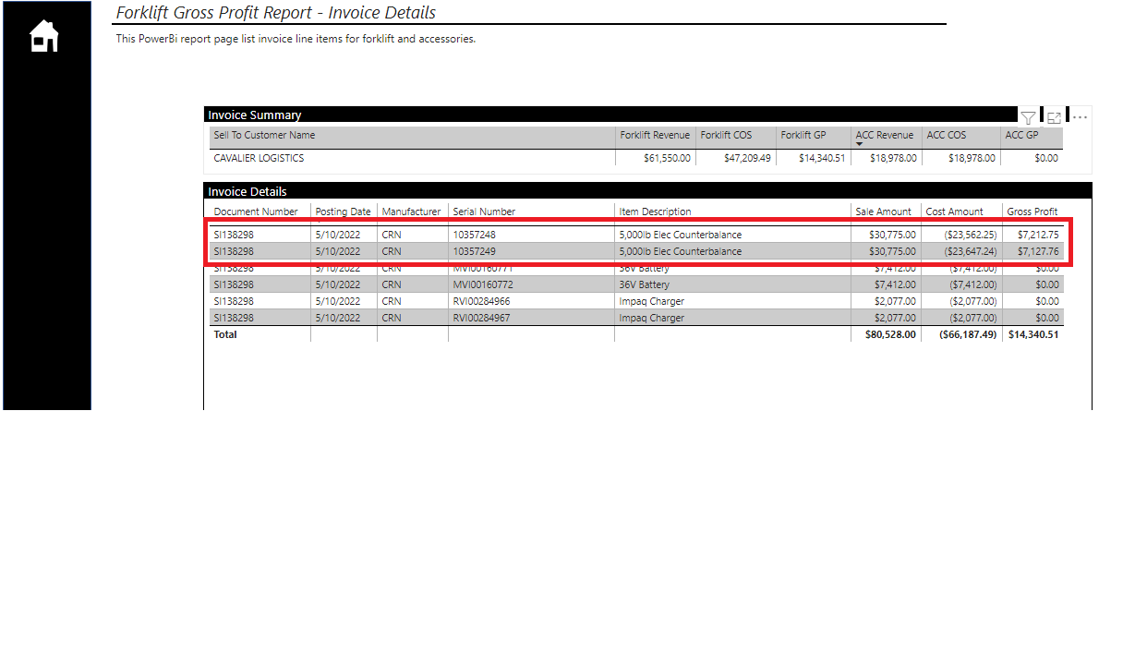Select sale amount $30,775.00 for serial 10357249
This screenshot has width=1147, height=665.
pos(892,251)
